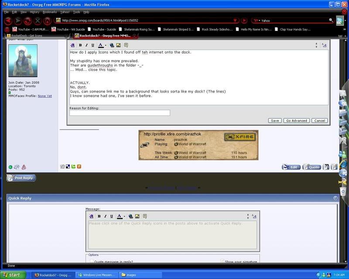Toggle Underline in the post edit toolbar
Screen dimensions: 349x279
click(x=93, y=45)
